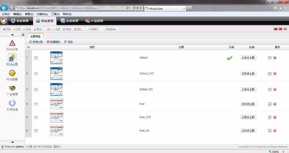Click 应用该主题 button for Red_EN
This screenshot has width=289, height=153.
248,131
